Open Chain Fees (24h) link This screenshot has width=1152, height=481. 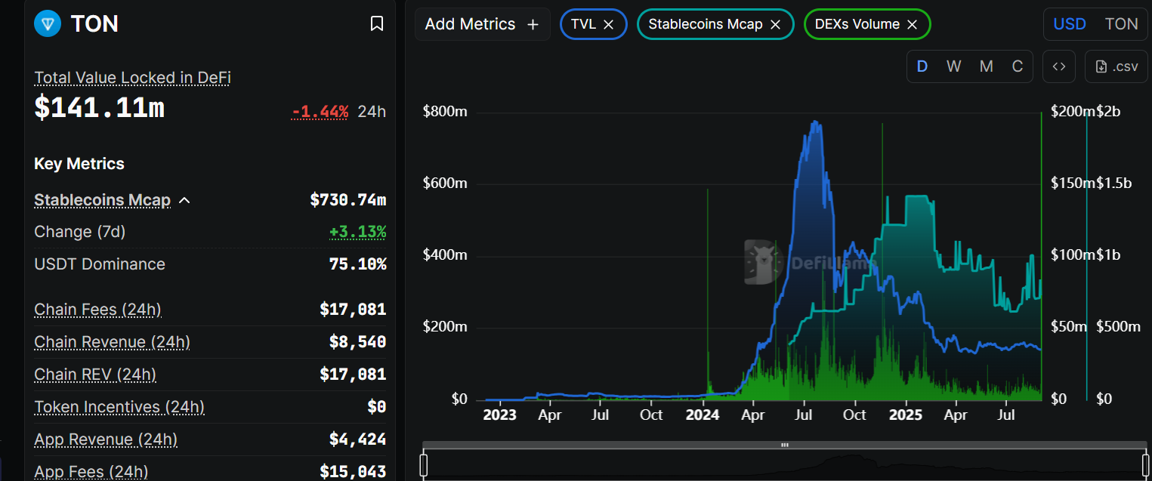pos(97,310)
